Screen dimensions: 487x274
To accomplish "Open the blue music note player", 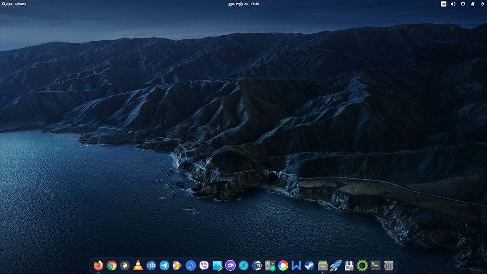I will pos(191,265).
